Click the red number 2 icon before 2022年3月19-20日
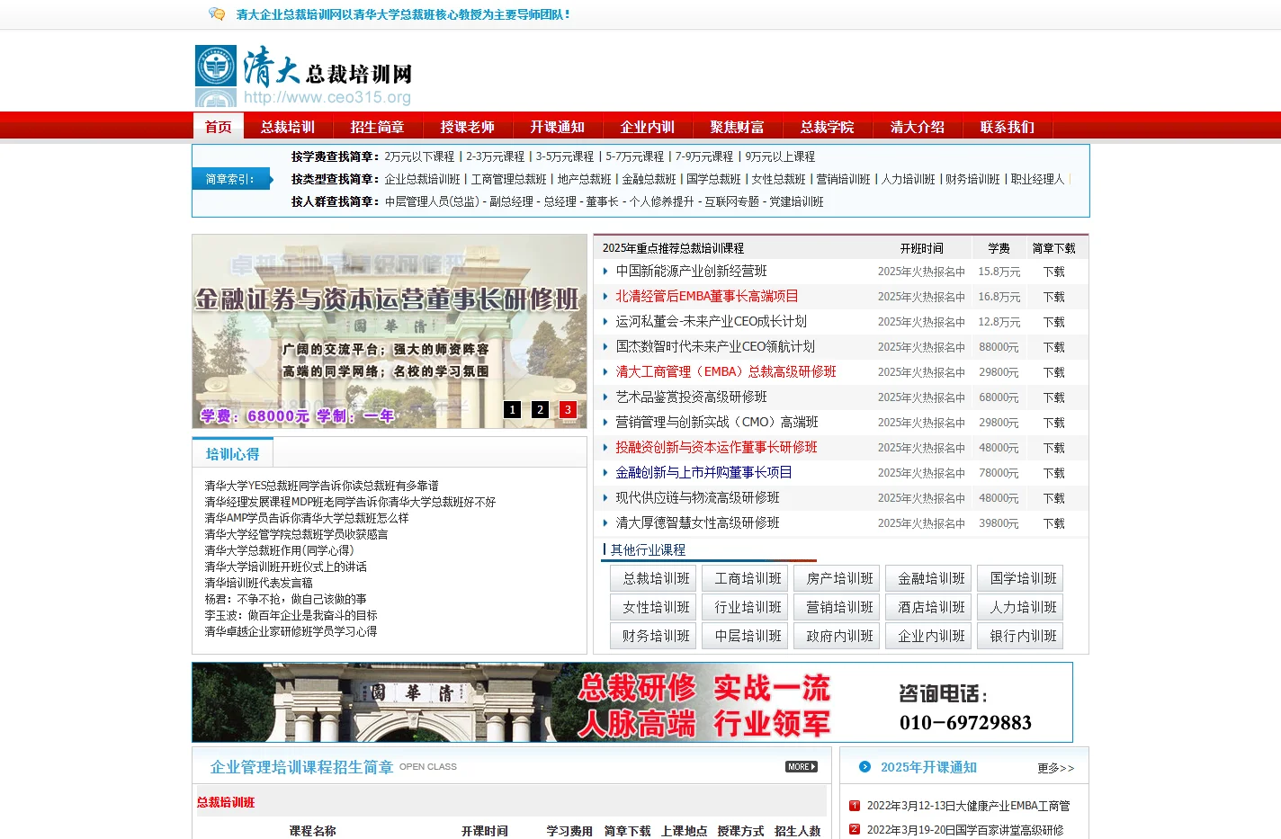The width and height of the screenshot is (1281, 839). 855,829
